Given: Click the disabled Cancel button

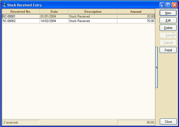Looking at the screenshot, I should pyautogui.click(x=168, y=43).
